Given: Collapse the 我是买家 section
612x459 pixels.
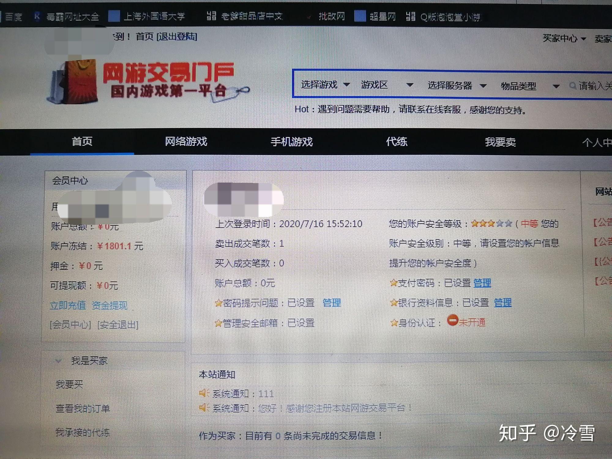Looking at the screenshot, I should 58,361.
